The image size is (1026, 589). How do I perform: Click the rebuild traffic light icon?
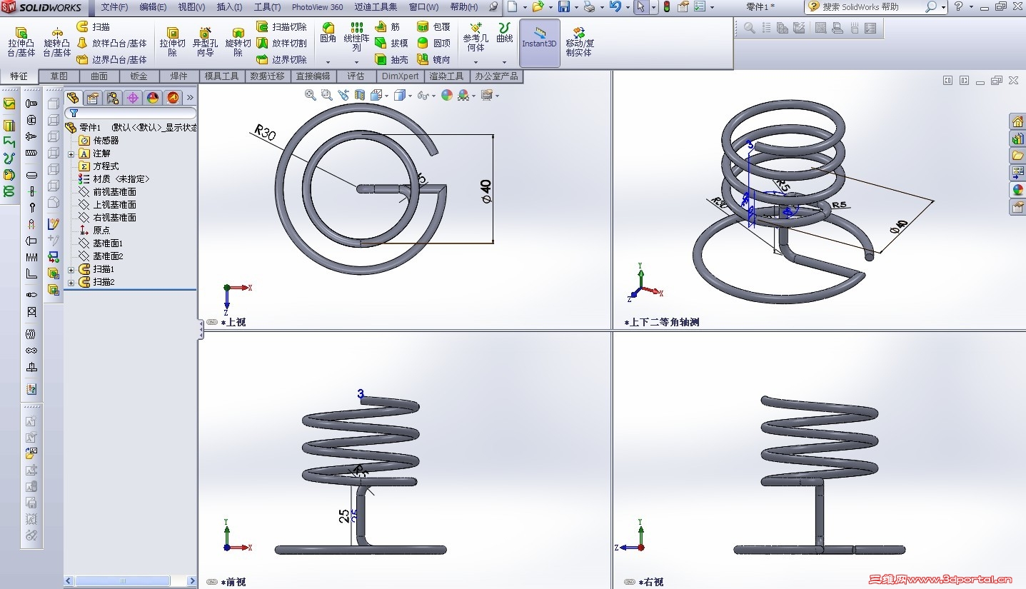click(x=667, y=6)
